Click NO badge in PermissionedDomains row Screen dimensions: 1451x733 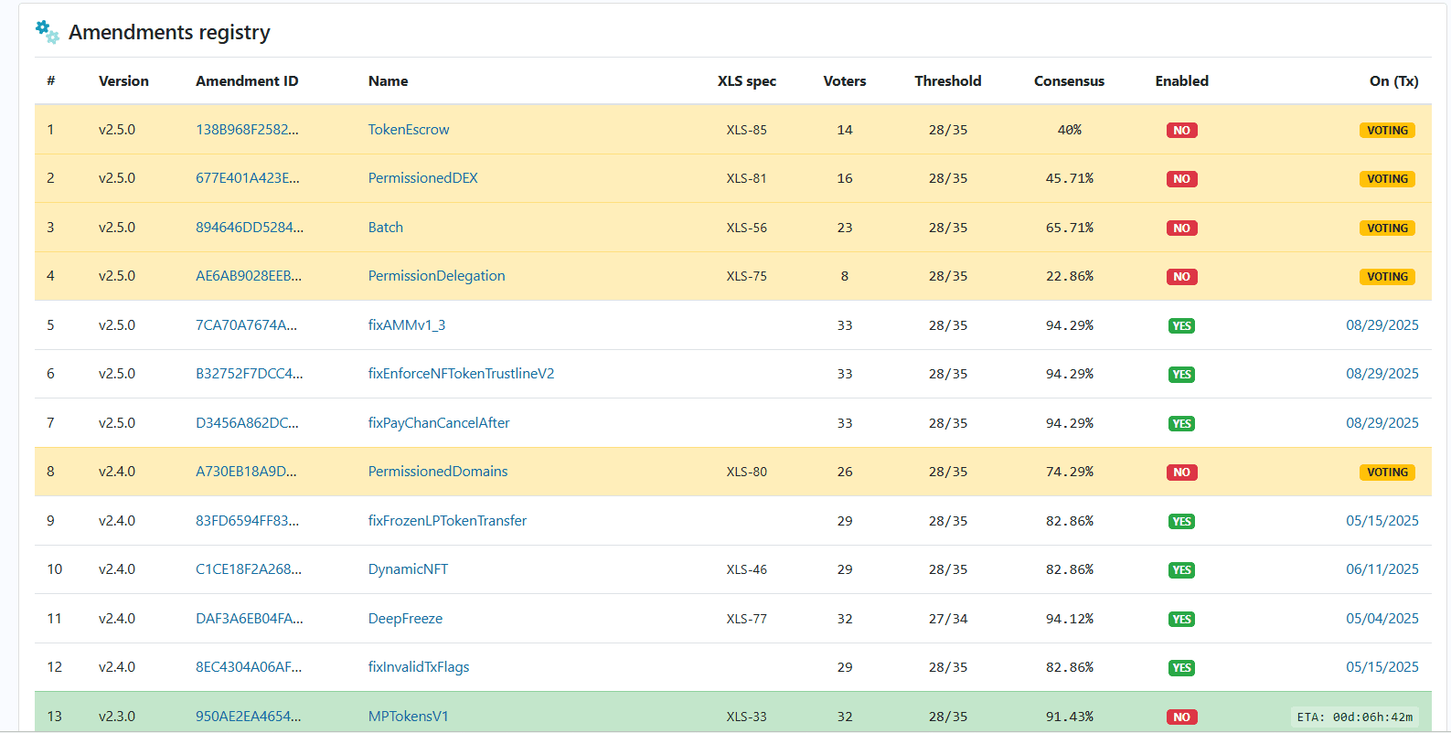(1181, 473)
